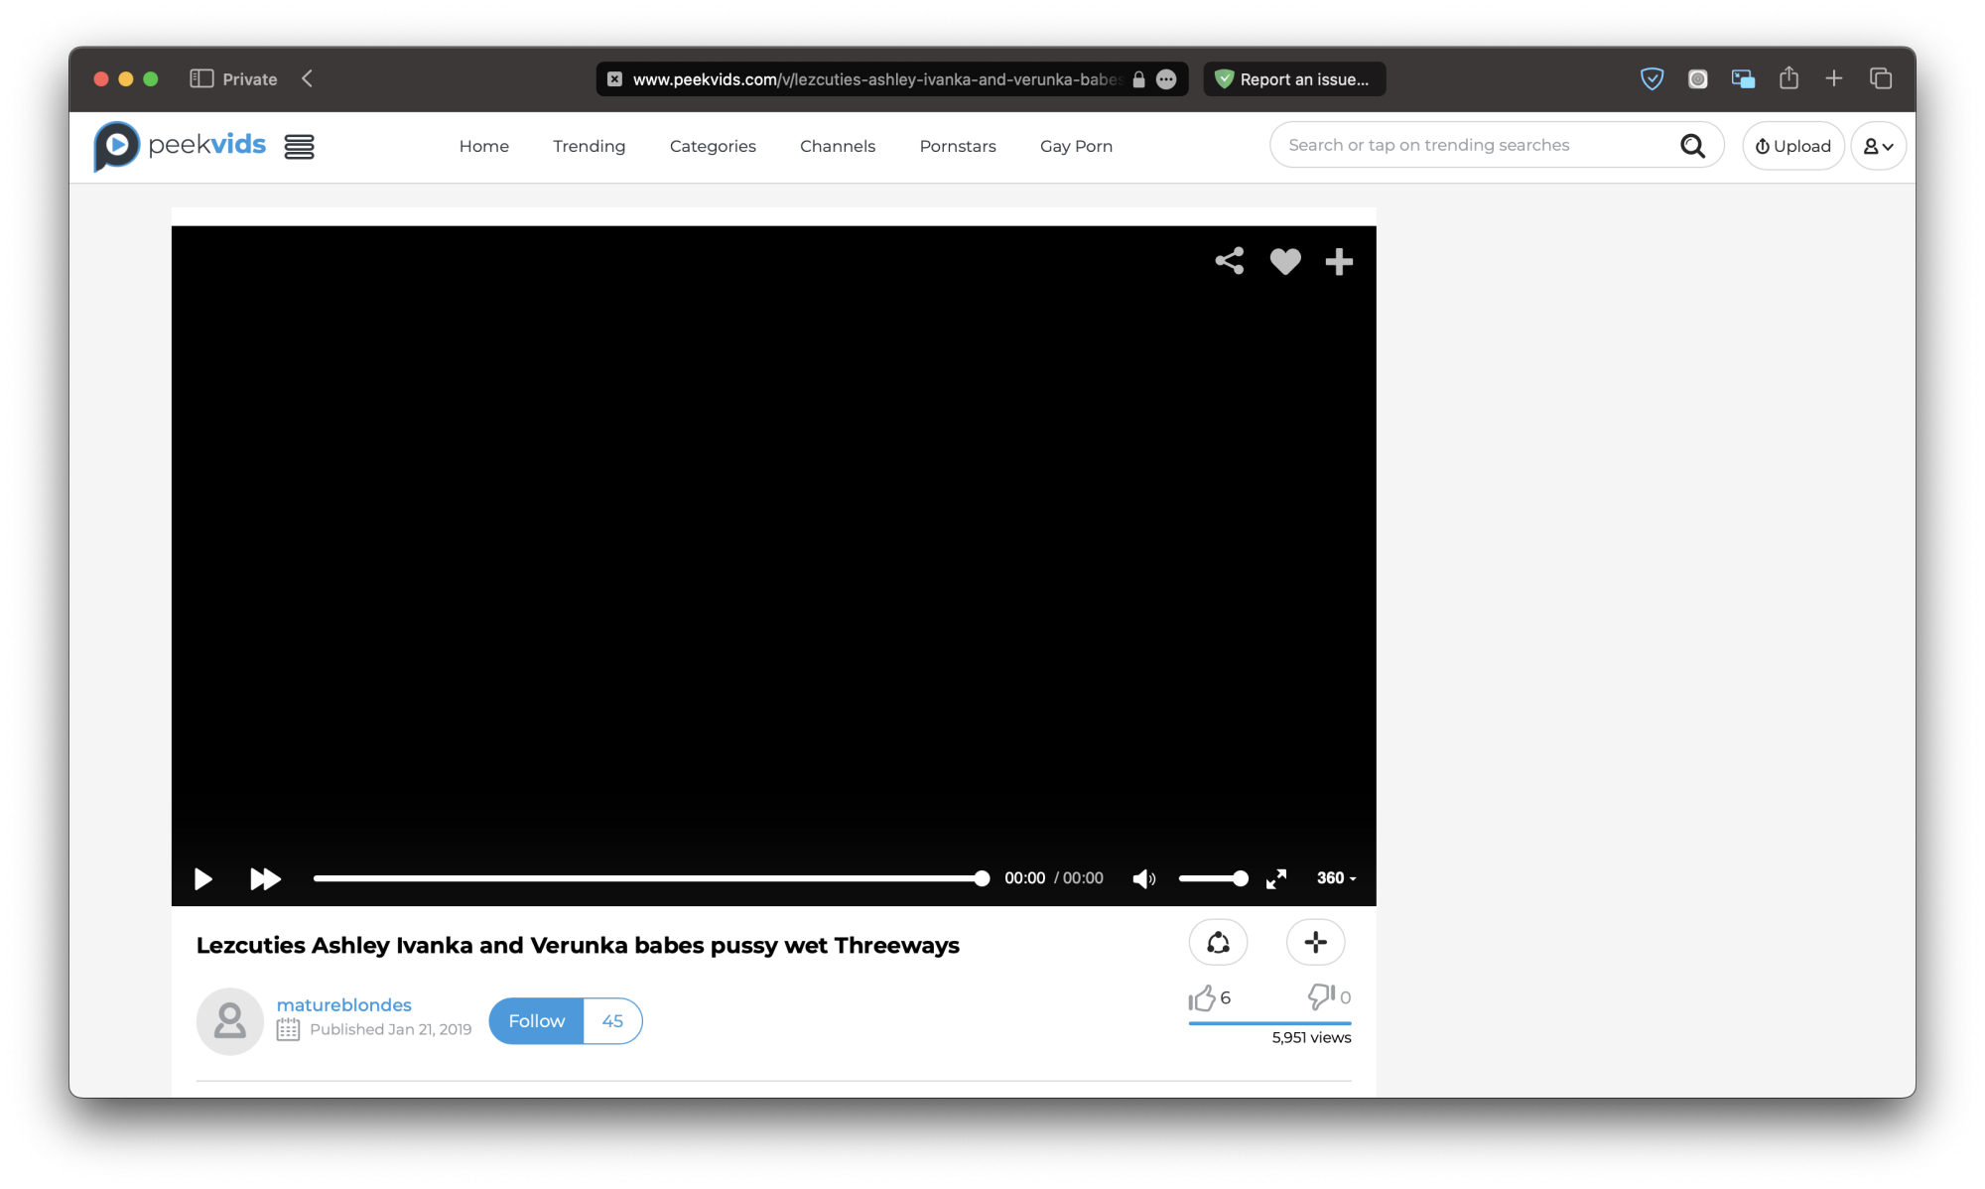Click the magnifier search icon
This screenshot has width=1985, height=1189.
pyautogui.click(x=1692, y=146)
